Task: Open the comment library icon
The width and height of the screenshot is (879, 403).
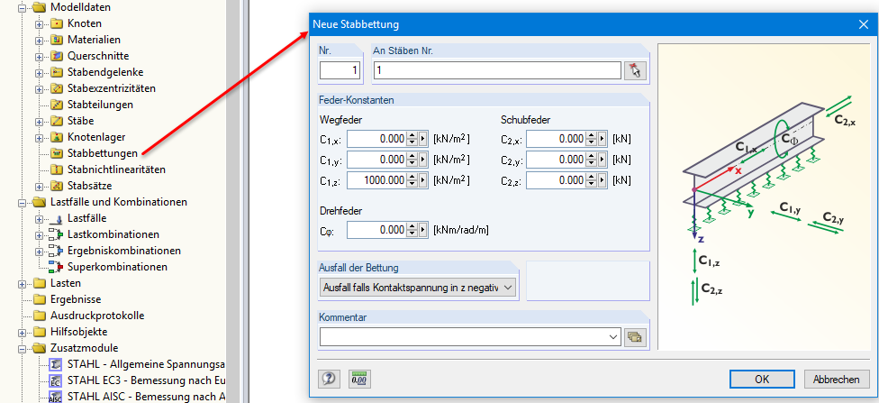Action: point(636,337)
